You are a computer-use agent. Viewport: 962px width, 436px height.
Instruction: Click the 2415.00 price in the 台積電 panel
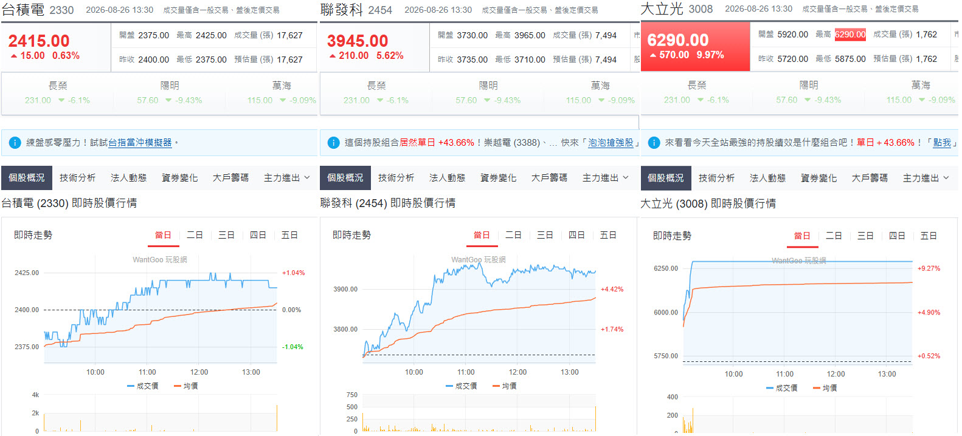point(39,41)
